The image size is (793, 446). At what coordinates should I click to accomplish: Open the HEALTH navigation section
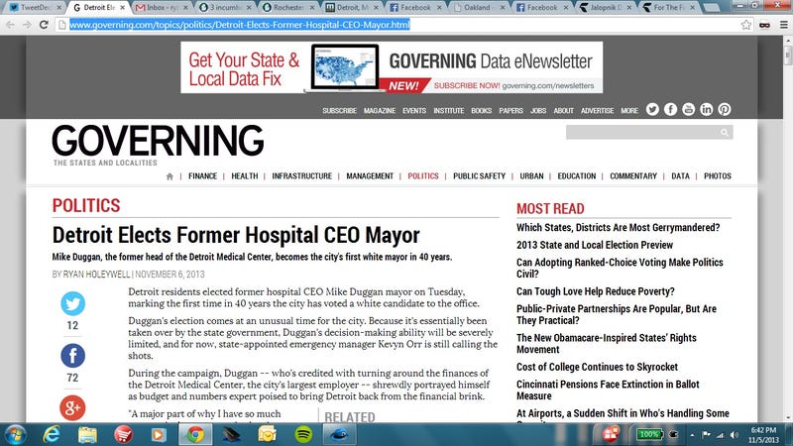245,176
